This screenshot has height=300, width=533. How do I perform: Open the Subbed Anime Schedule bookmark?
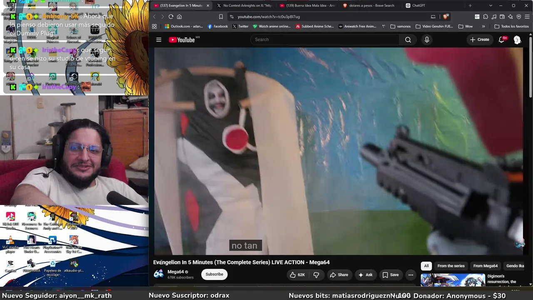tap(314, 26)
